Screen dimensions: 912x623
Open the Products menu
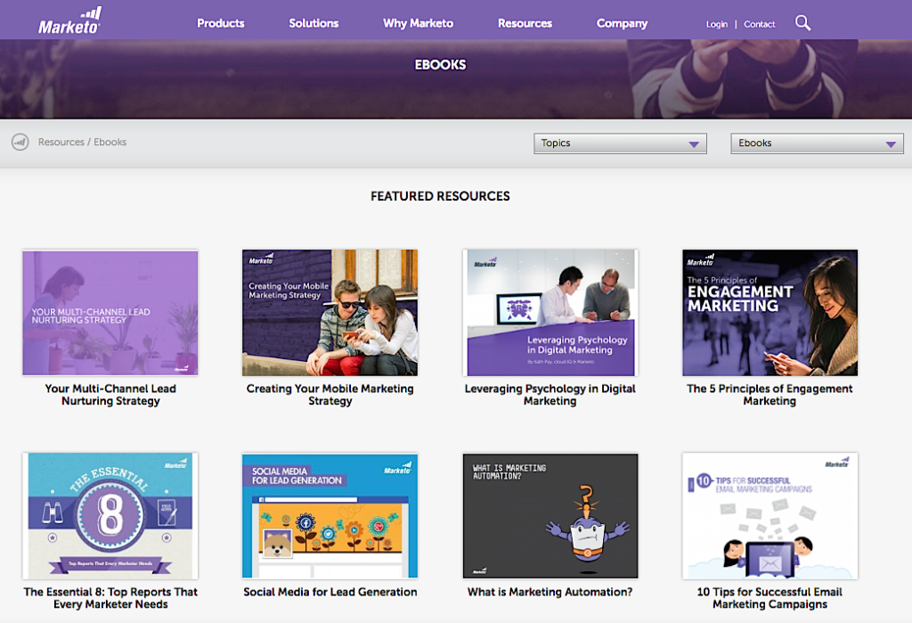(x=220, y=23)
